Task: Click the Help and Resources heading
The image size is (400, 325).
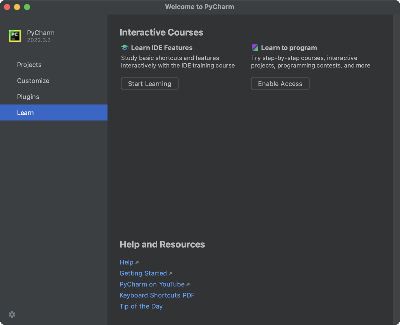Action: click(x=162, y=244)
